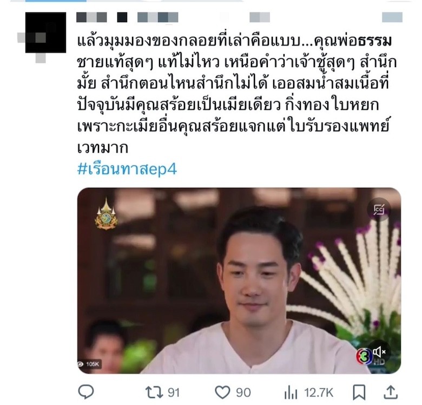Click the 90 likes count number
The width and height of the screenshot is (422, 405).
(x=243, y=393)
